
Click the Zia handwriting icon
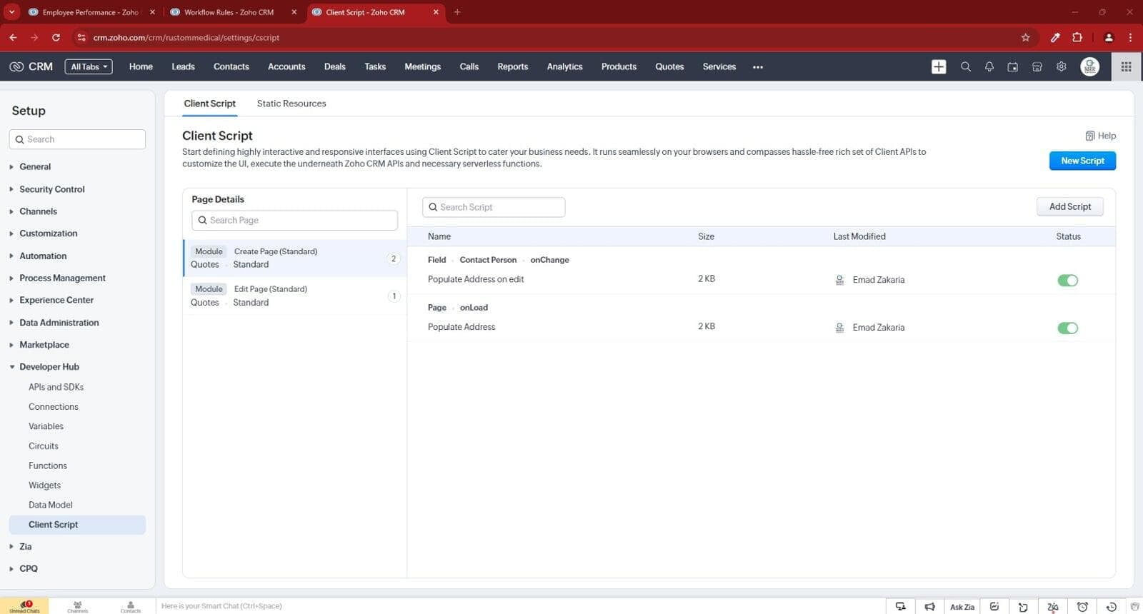click(1052, 606)
